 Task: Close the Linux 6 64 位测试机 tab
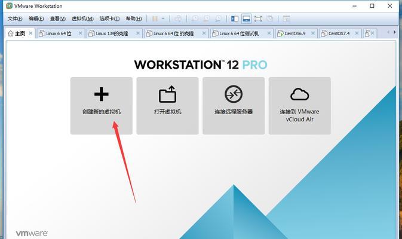269,33
